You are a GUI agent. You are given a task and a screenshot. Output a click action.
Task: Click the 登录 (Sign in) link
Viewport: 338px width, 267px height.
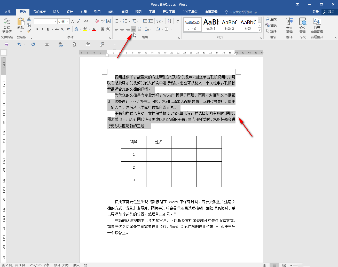(316, 12)
